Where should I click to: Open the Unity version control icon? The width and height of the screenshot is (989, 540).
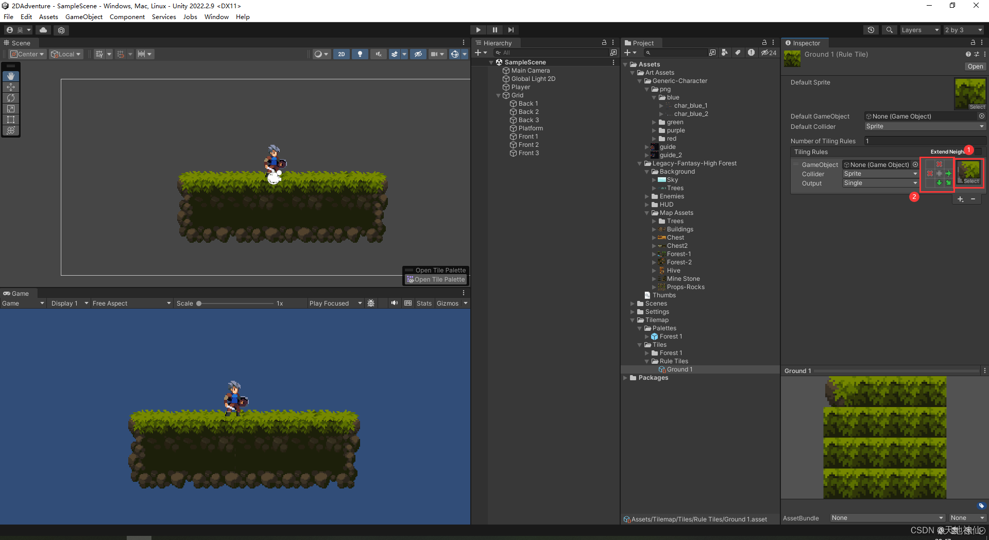click(61, 30)
